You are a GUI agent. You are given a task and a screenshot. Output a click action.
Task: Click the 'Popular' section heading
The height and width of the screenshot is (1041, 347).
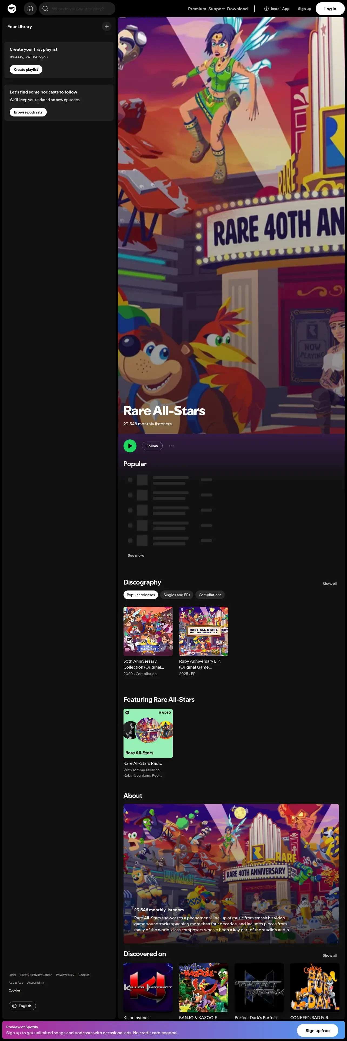[x=135, y=464]
